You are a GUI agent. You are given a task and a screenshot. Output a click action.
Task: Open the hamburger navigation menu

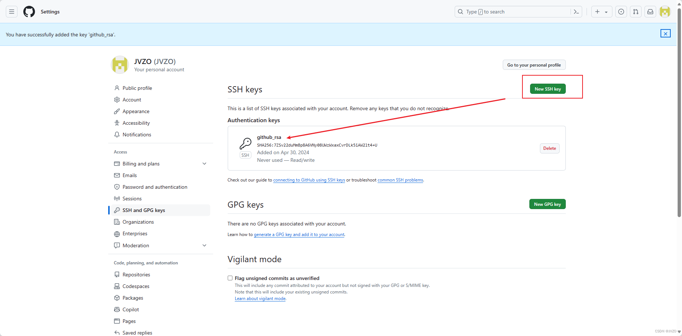[x=11, y=11]
